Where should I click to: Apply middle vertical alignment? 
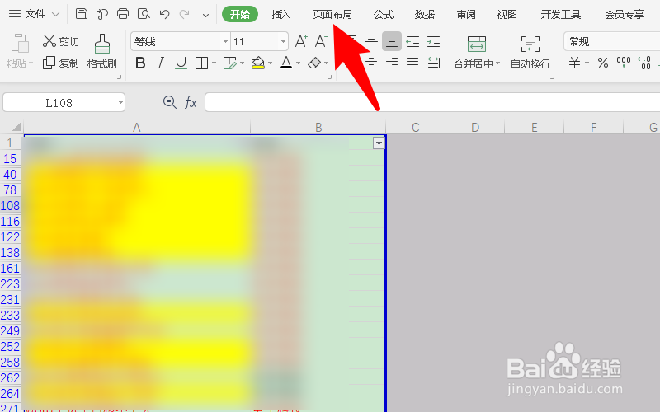click(370, 42)
